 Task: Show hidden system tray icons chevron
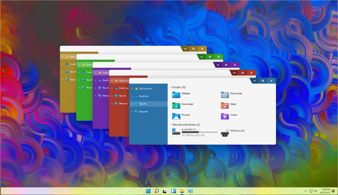pos(305,191)
